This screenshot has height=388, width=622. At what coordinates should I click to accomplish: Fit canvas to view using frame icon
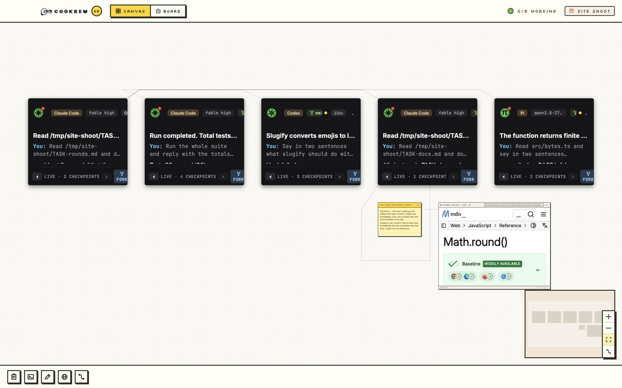tap(609, 340)
